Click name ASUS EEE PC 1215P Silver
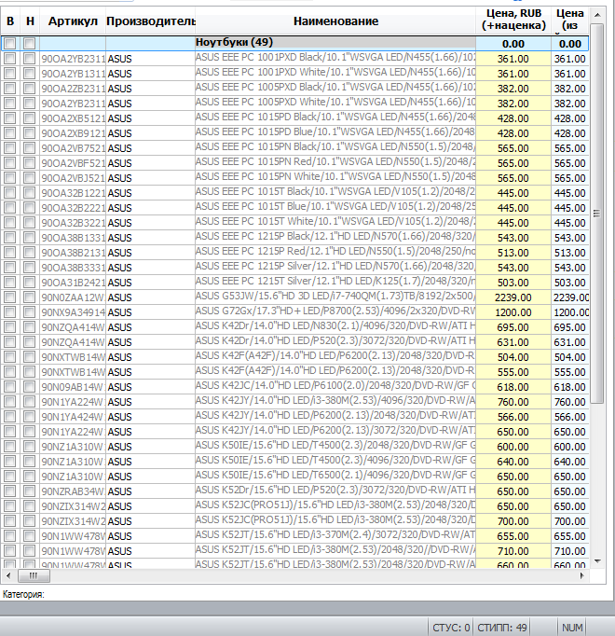This screenshot has height=636, width=615. (x=335, y=267)
